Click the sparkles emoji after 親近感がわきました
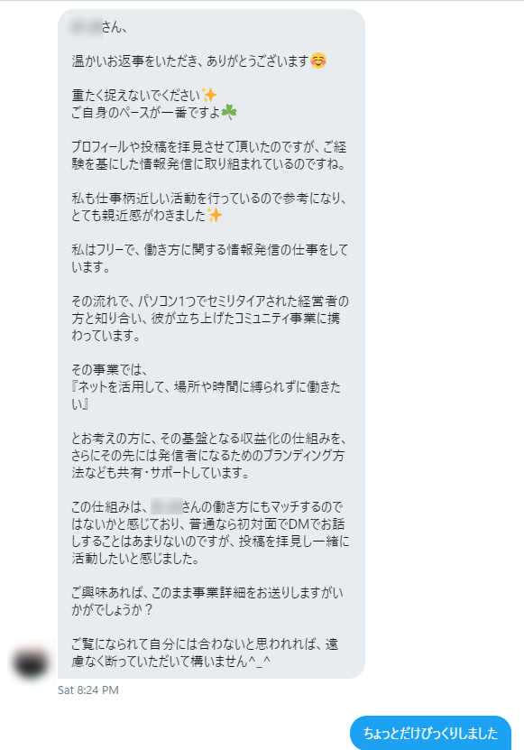Screen dimensions: 524x750 pyautogui.click(x=215, y=215)
